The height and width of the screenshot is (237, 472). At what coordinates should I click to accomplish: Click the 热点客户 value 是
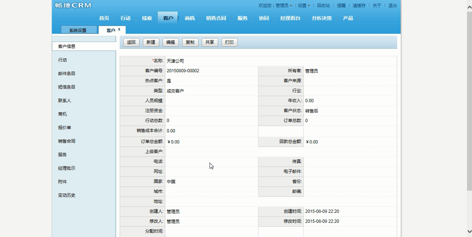click(169, 81)
